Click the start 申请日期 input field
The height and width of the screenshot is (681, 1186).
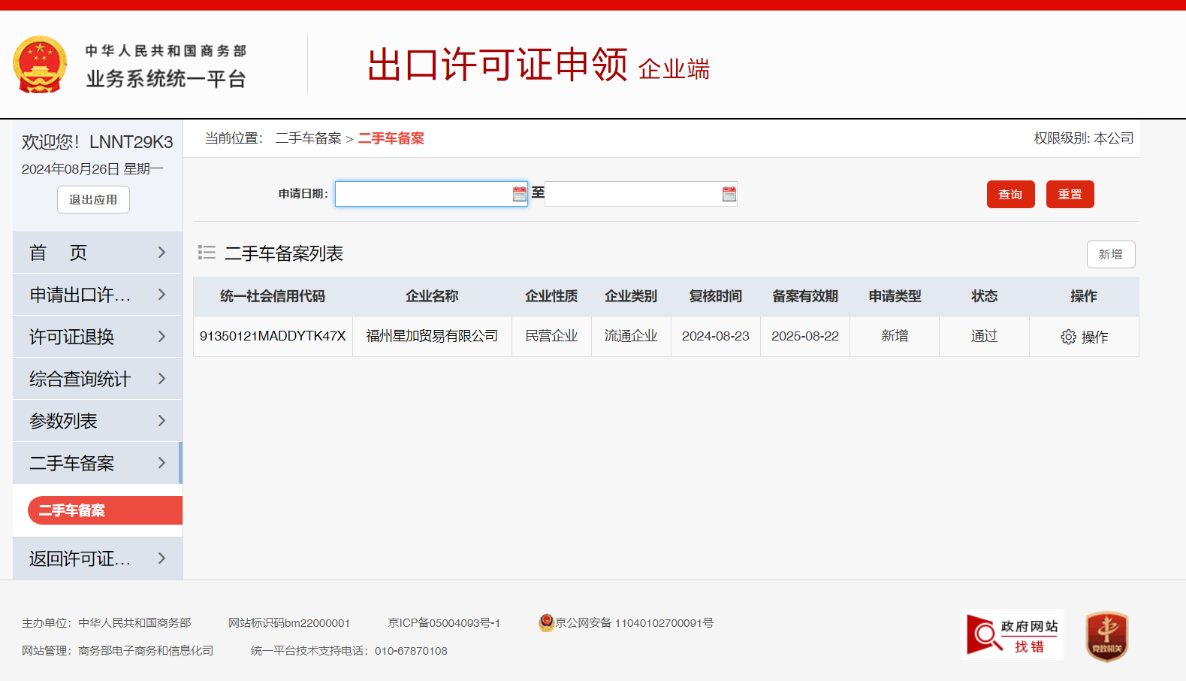click(423, 194)
